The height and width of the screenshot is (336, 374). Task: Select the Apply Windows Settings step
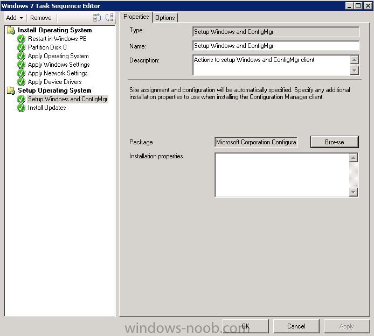(x=59, y=65)
